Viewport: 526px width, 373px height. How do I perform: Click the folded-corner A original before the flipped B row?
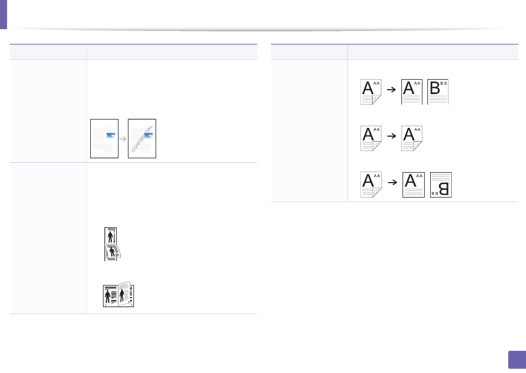pos(370,184)
